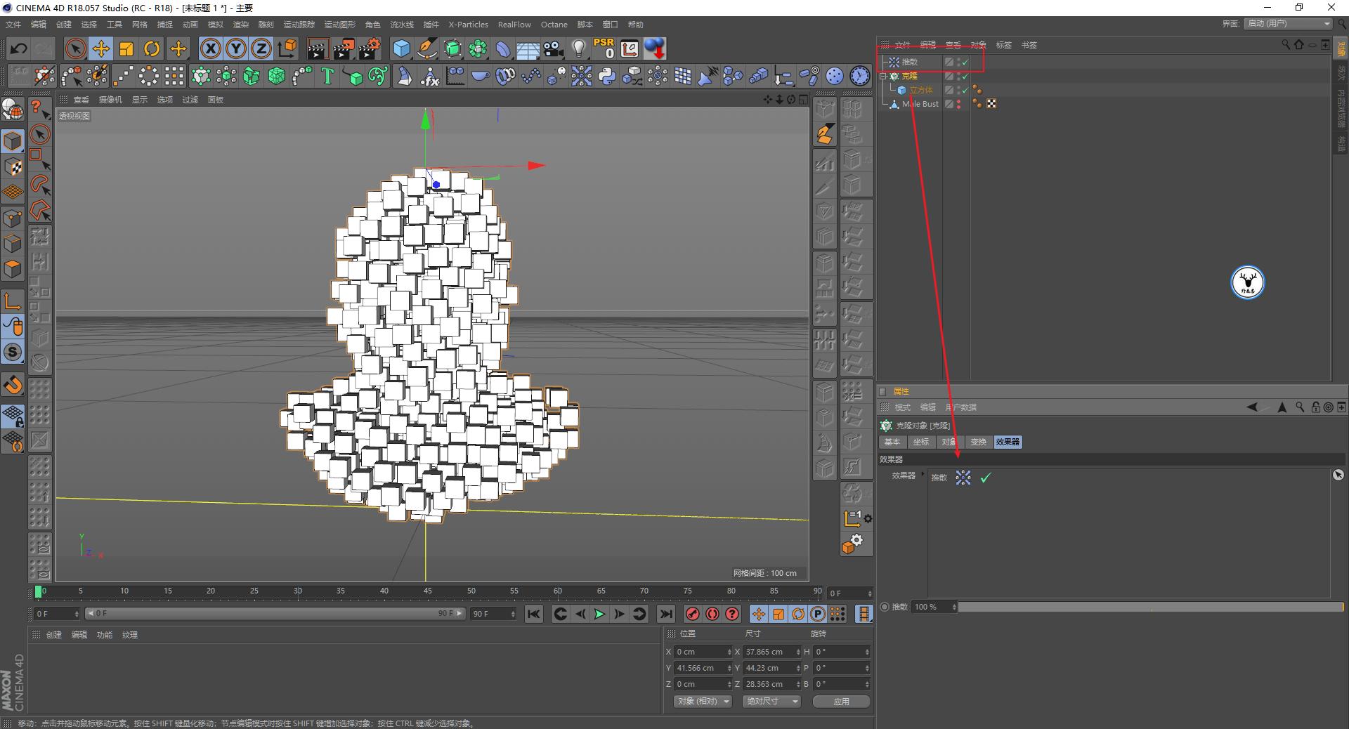Toggle the 推散 effector checkmark in effectors list
This screenshot has width=1349, height=729.
tap(986, 478)
